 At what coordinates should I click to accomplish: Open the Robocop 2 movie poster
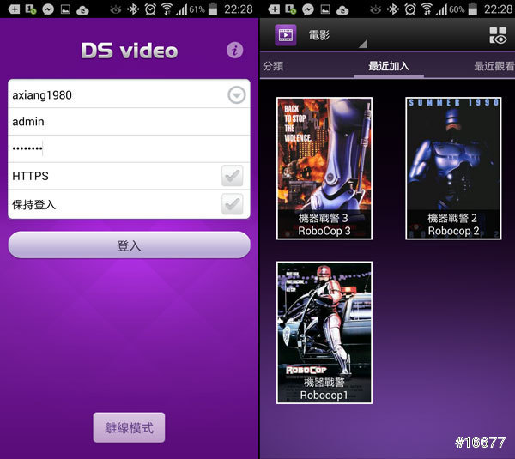pyautogui.click(x=453, y=168)
